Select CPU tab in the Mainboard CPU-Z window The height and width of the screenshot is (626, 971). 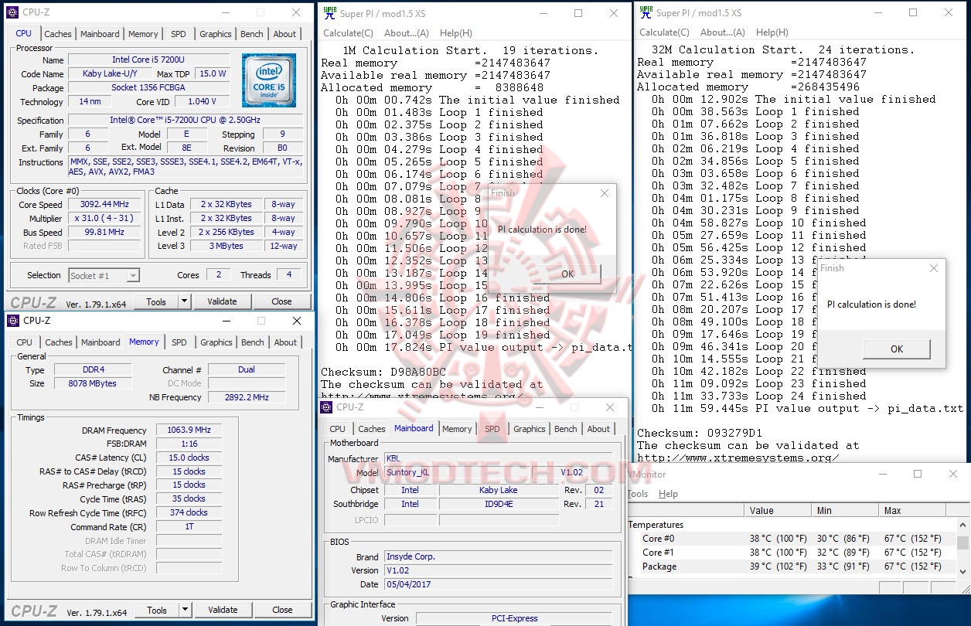pyautogui.click(x=338, y=429)
